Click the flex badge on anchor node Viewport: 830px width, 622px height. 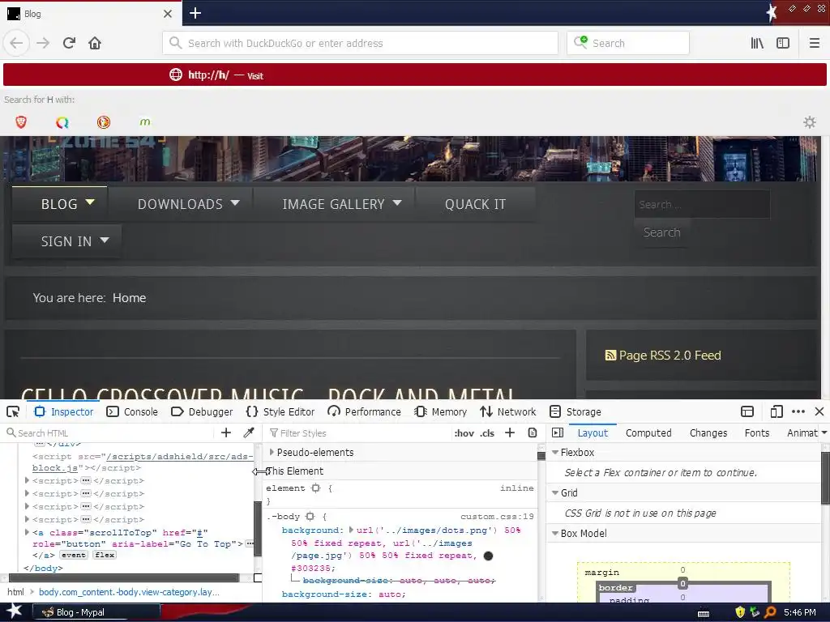pos(105,555)
